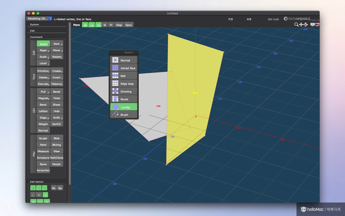
Task: Toggle Fc face display in viewport toolbar
Action: (x=99, y=25)
